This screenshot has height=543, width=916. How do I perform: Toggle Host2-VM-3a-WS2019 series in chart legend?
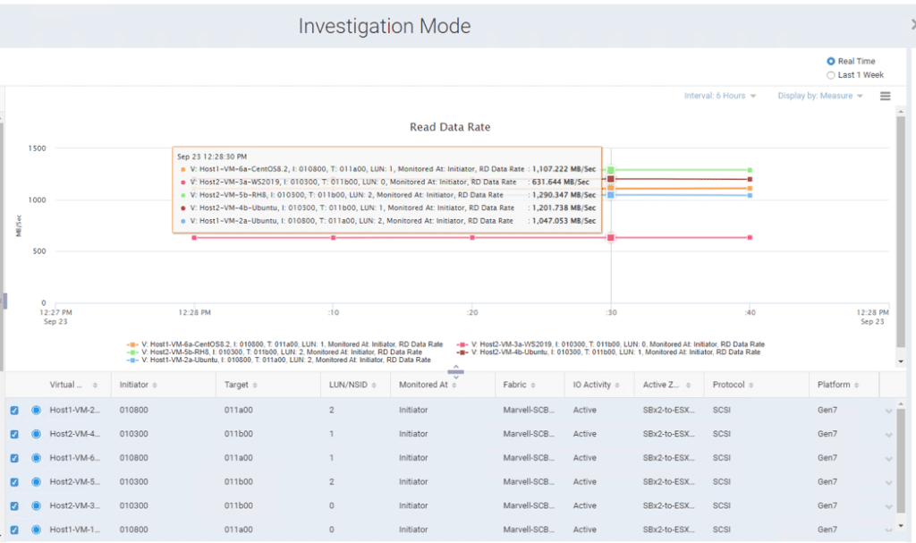pyautogui.click(x=610, y=344)
